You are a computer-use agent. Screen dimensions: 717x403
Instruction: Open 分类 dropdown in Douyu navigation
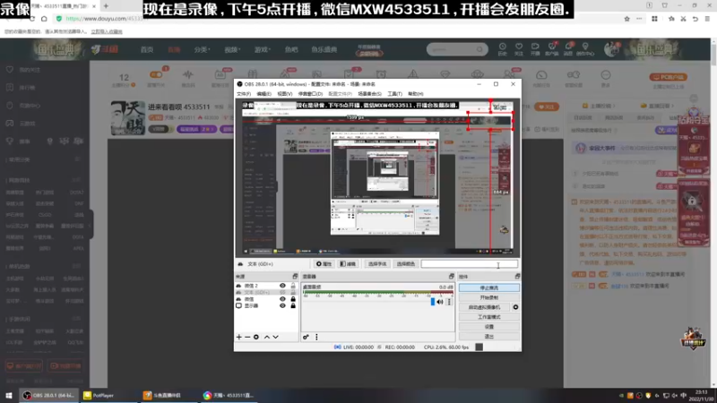point(202,50)
